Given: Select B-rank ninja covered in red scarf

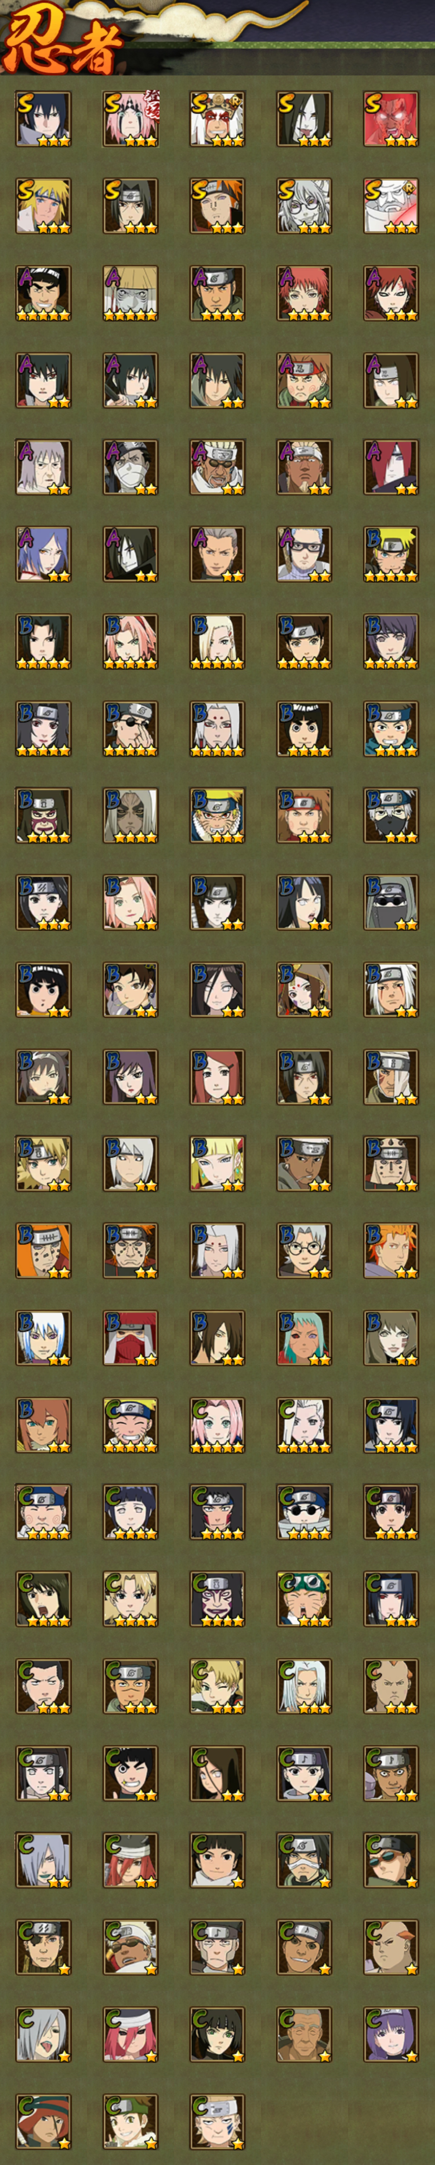Looking at the screenshot, I should tap(130, 1338).
